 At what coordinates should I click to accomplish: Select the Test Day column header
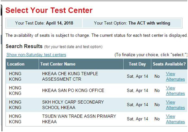click(137, 64)
